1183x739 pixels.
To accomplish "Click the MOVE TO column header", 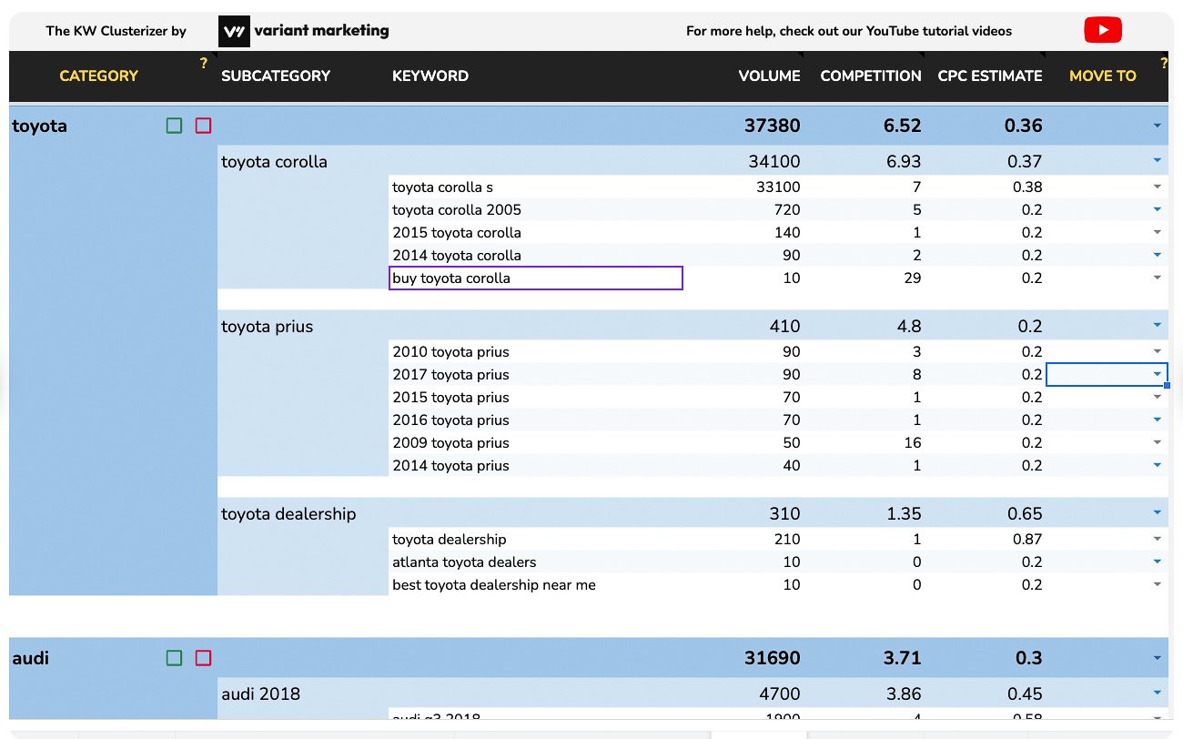I will (x=1103, y=76).
